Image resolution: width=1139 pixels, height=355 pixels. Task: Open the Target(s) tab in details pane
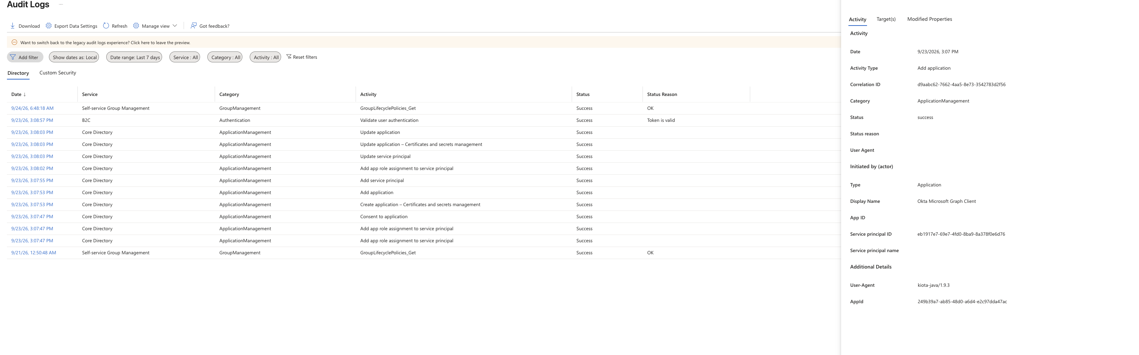[886, 19]
